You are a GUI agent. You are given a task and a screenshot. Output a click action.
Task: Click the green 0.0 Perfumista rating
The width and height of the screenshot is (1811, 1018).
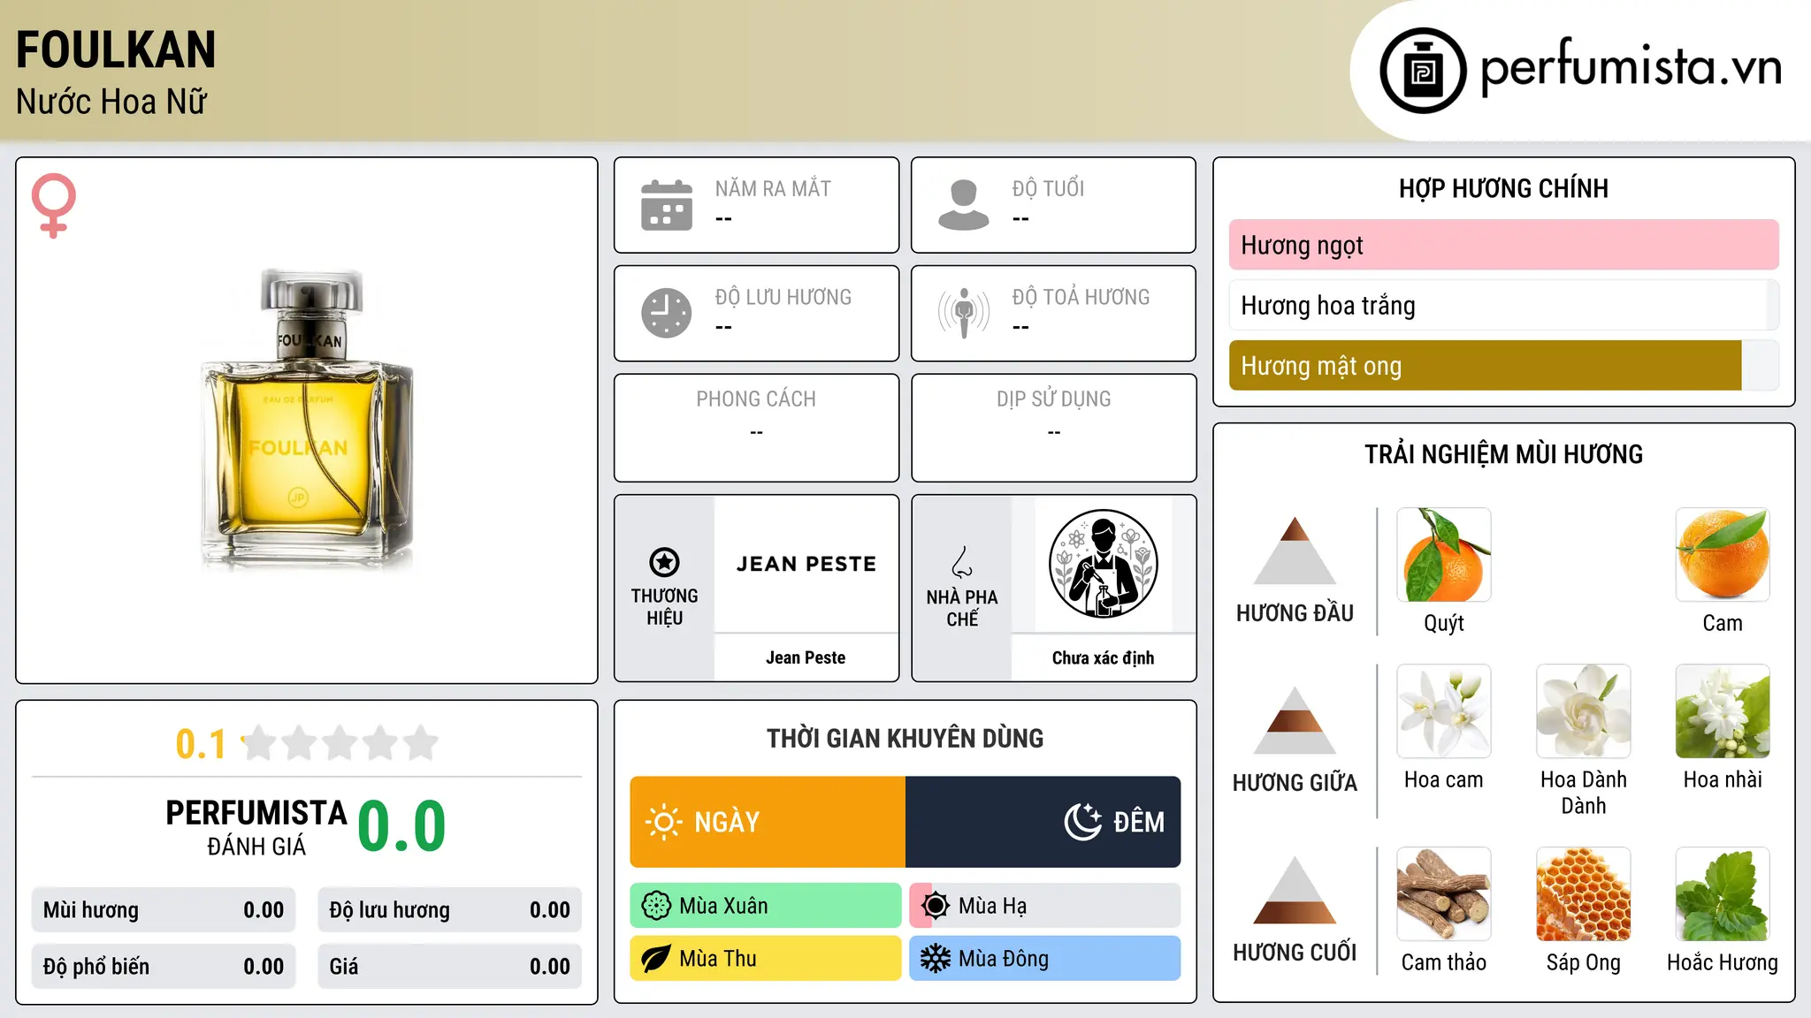[x=401, y=826]
